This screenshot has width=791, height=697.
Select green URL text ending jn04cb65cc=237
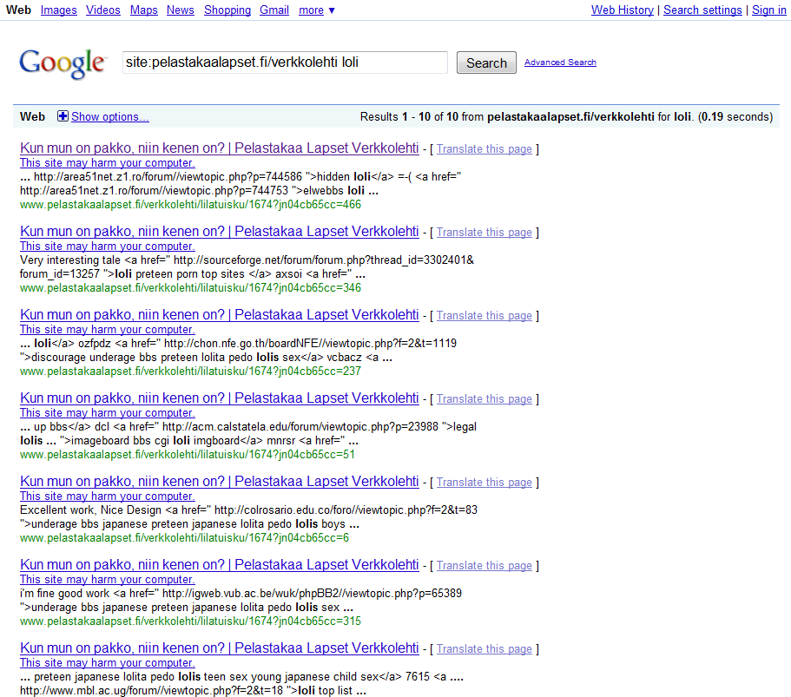click(x=191, y=372)
